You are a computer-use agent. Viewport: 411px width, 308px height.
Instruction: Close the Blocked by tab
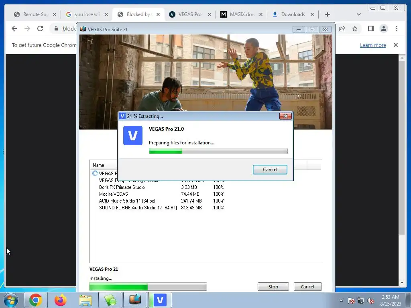pos(158,14)
